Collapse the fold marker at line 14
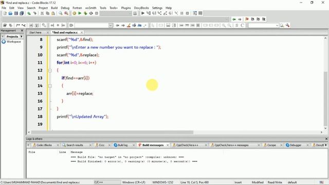Image resolution: width=329 pixels, height=185 pixels. [x=50, y=86]
